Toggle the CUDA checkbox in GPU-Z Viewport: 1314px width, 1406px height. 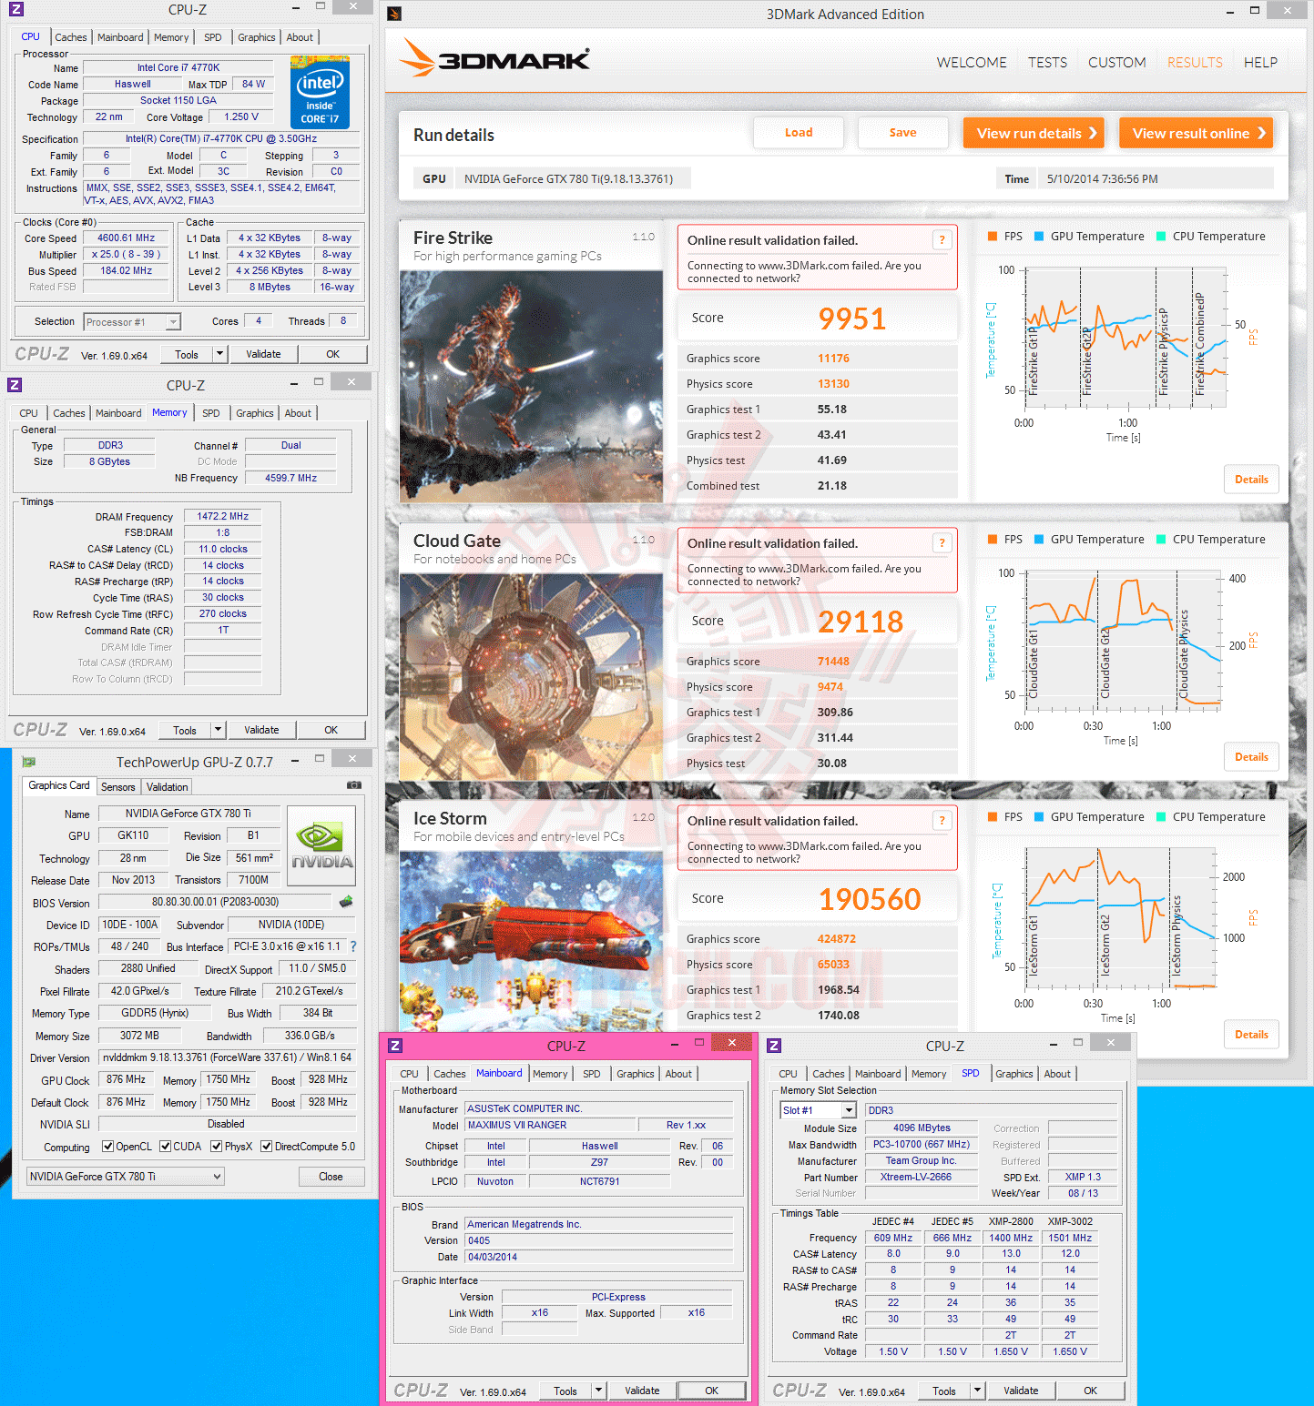click(165, 1147)
